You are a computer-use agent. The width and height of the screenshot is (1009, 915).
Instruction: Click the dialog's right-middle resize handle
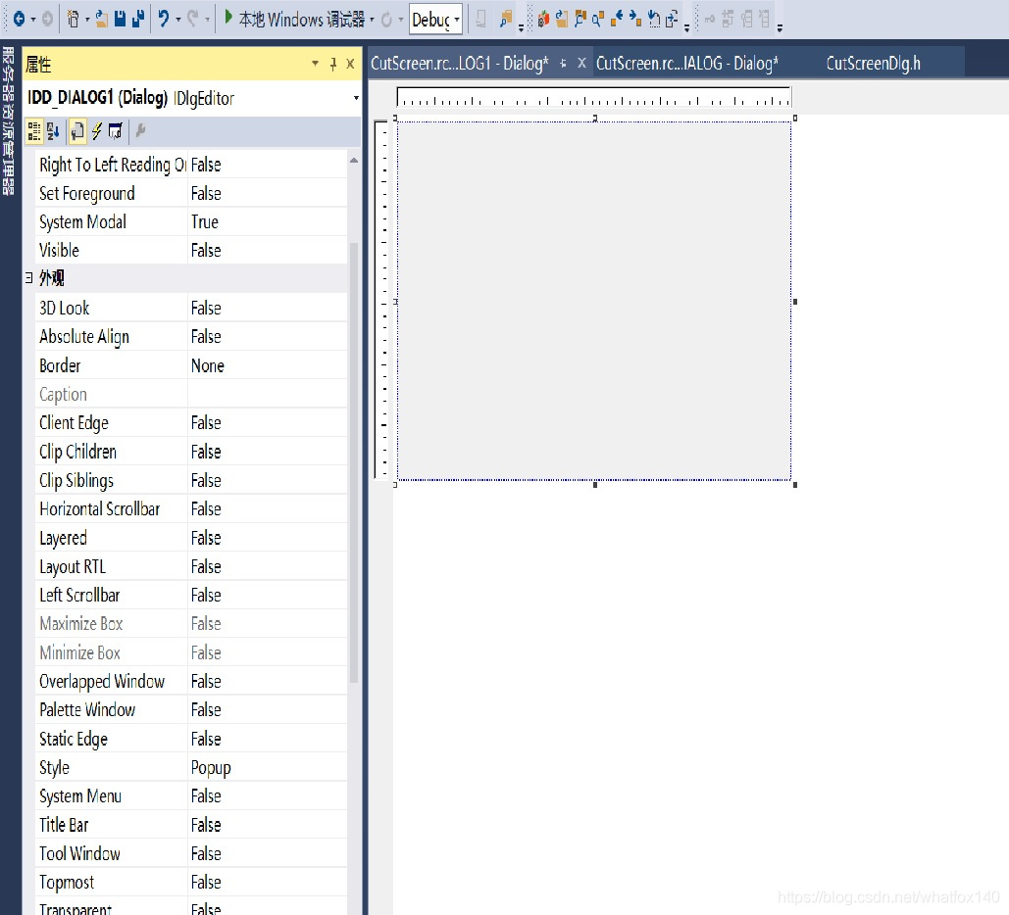(795, 302)
